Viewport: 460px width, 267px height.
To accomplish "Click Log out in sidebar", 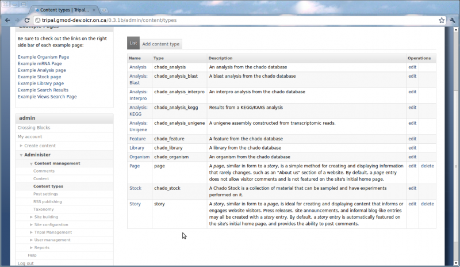I will pos(25,263).
